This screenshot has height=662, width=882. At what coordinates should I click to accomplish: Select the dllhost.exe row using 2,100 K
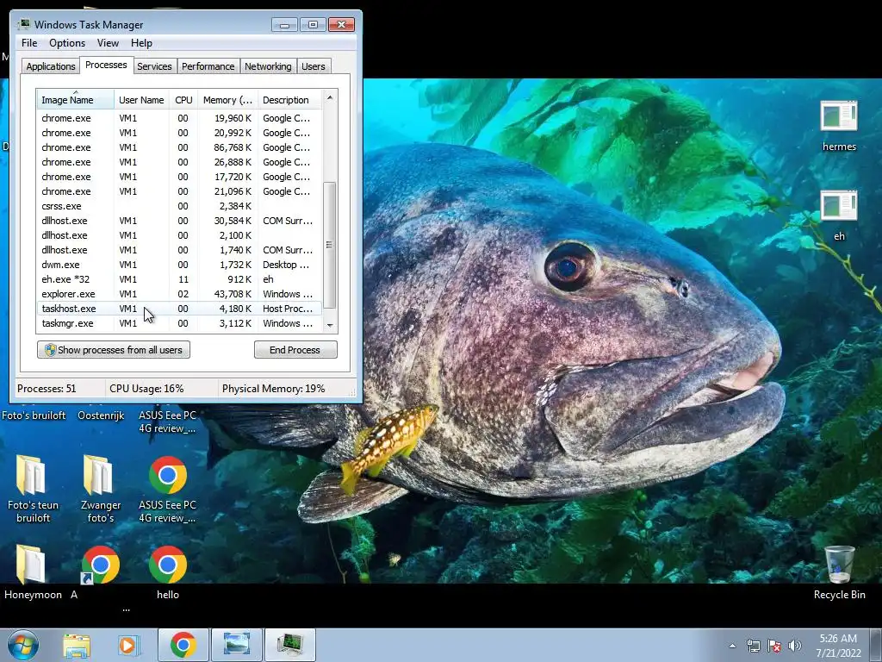(x=179, y=235)
